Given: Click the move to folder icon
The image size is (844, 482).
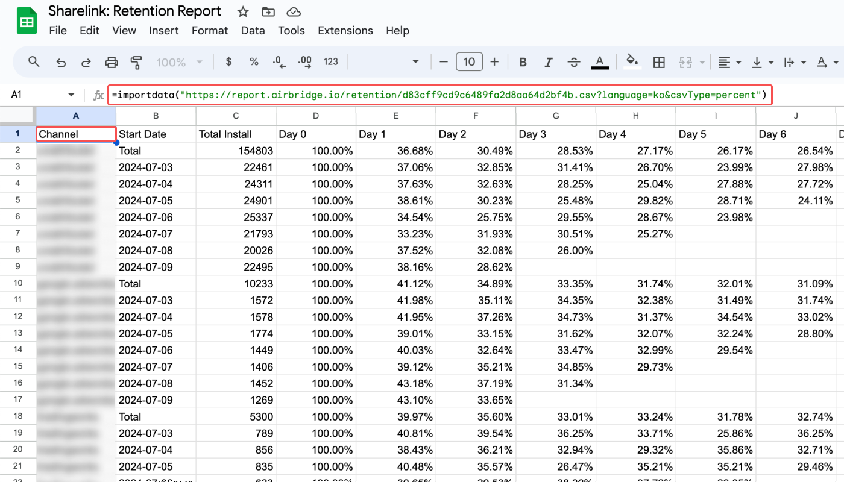Looking at the screenshot, I should pyautogui.click(x=268, y=11).
